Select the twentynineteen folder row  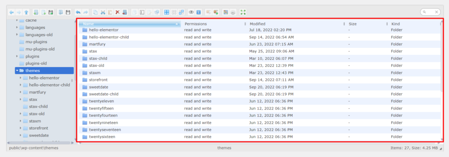260,123
